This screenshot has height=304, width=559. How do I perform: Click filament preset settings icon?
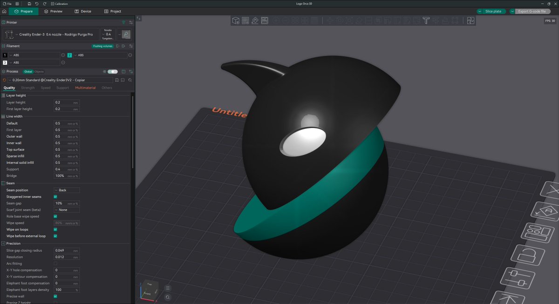point(131,46)
